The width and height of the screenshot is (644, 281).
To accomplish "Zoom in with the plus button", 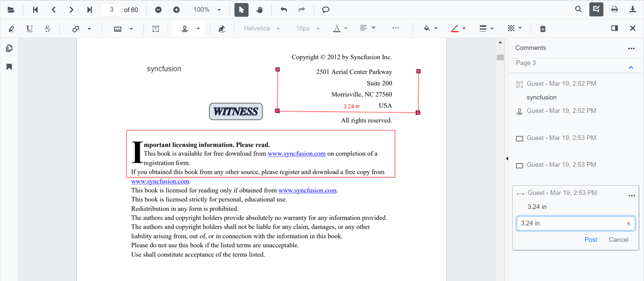I will (x=176, y=10).
